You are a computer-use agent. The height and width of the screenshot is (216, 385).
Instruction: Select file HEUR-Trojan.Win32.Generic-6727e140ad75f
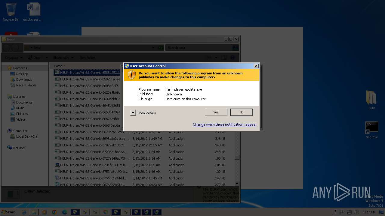click(x=92, y=158)
